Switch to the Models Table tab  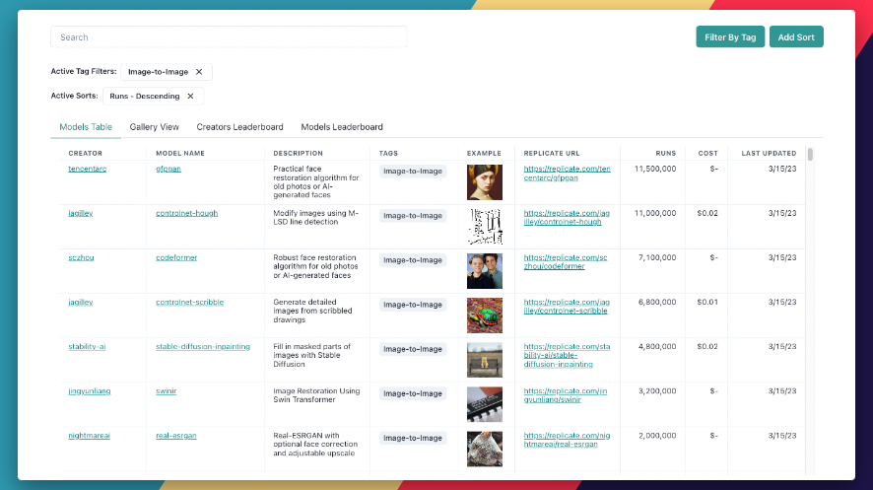tap(86, 127)
